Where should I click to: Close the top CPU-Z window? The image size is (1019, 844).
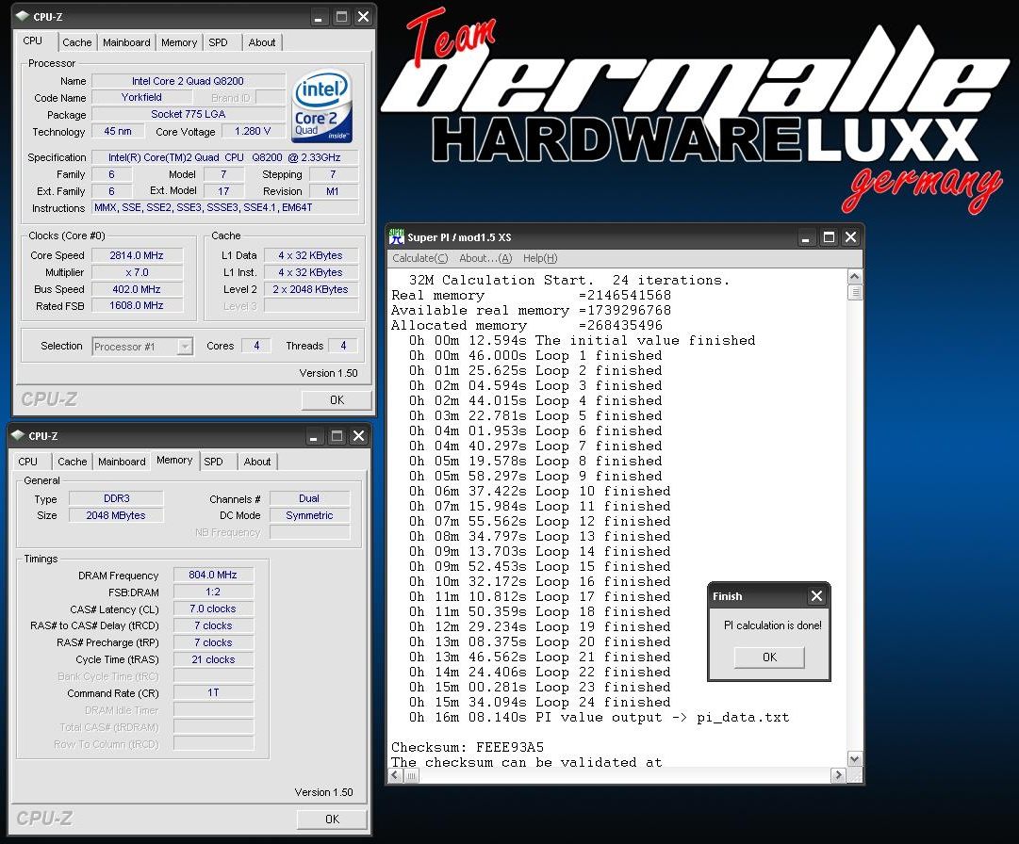point(363,17)
